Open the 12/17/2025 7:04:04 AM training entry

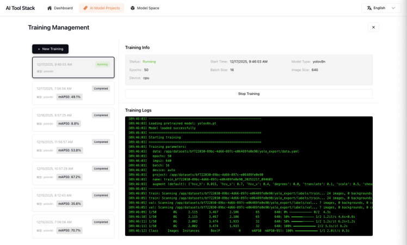pyautogui.click(x=73, y=92)
